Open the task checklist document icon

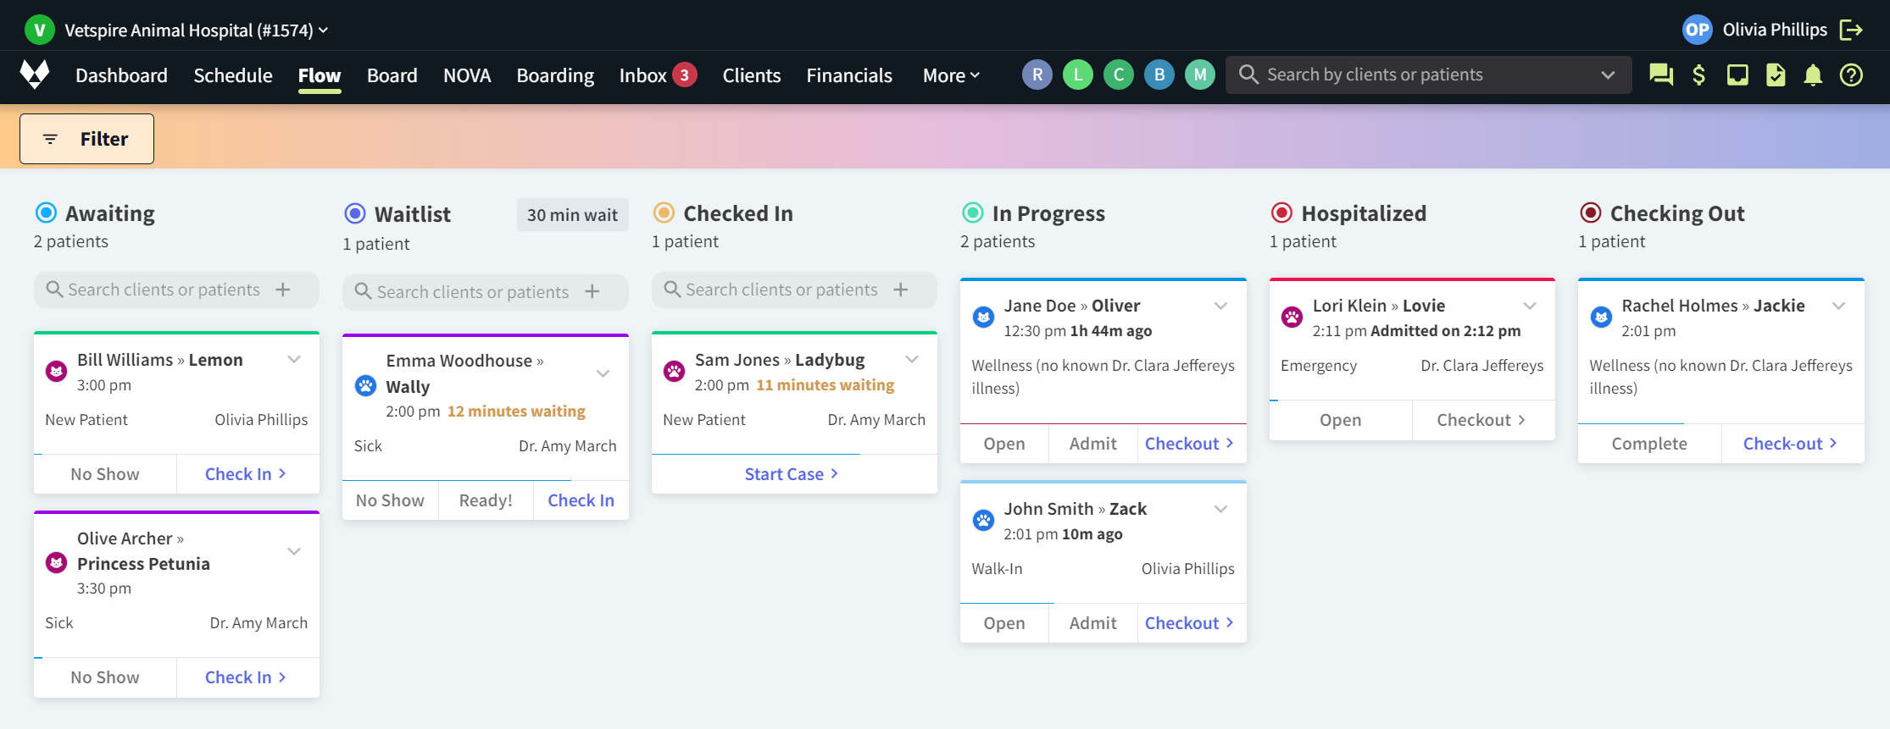[x=1775, y=75]
